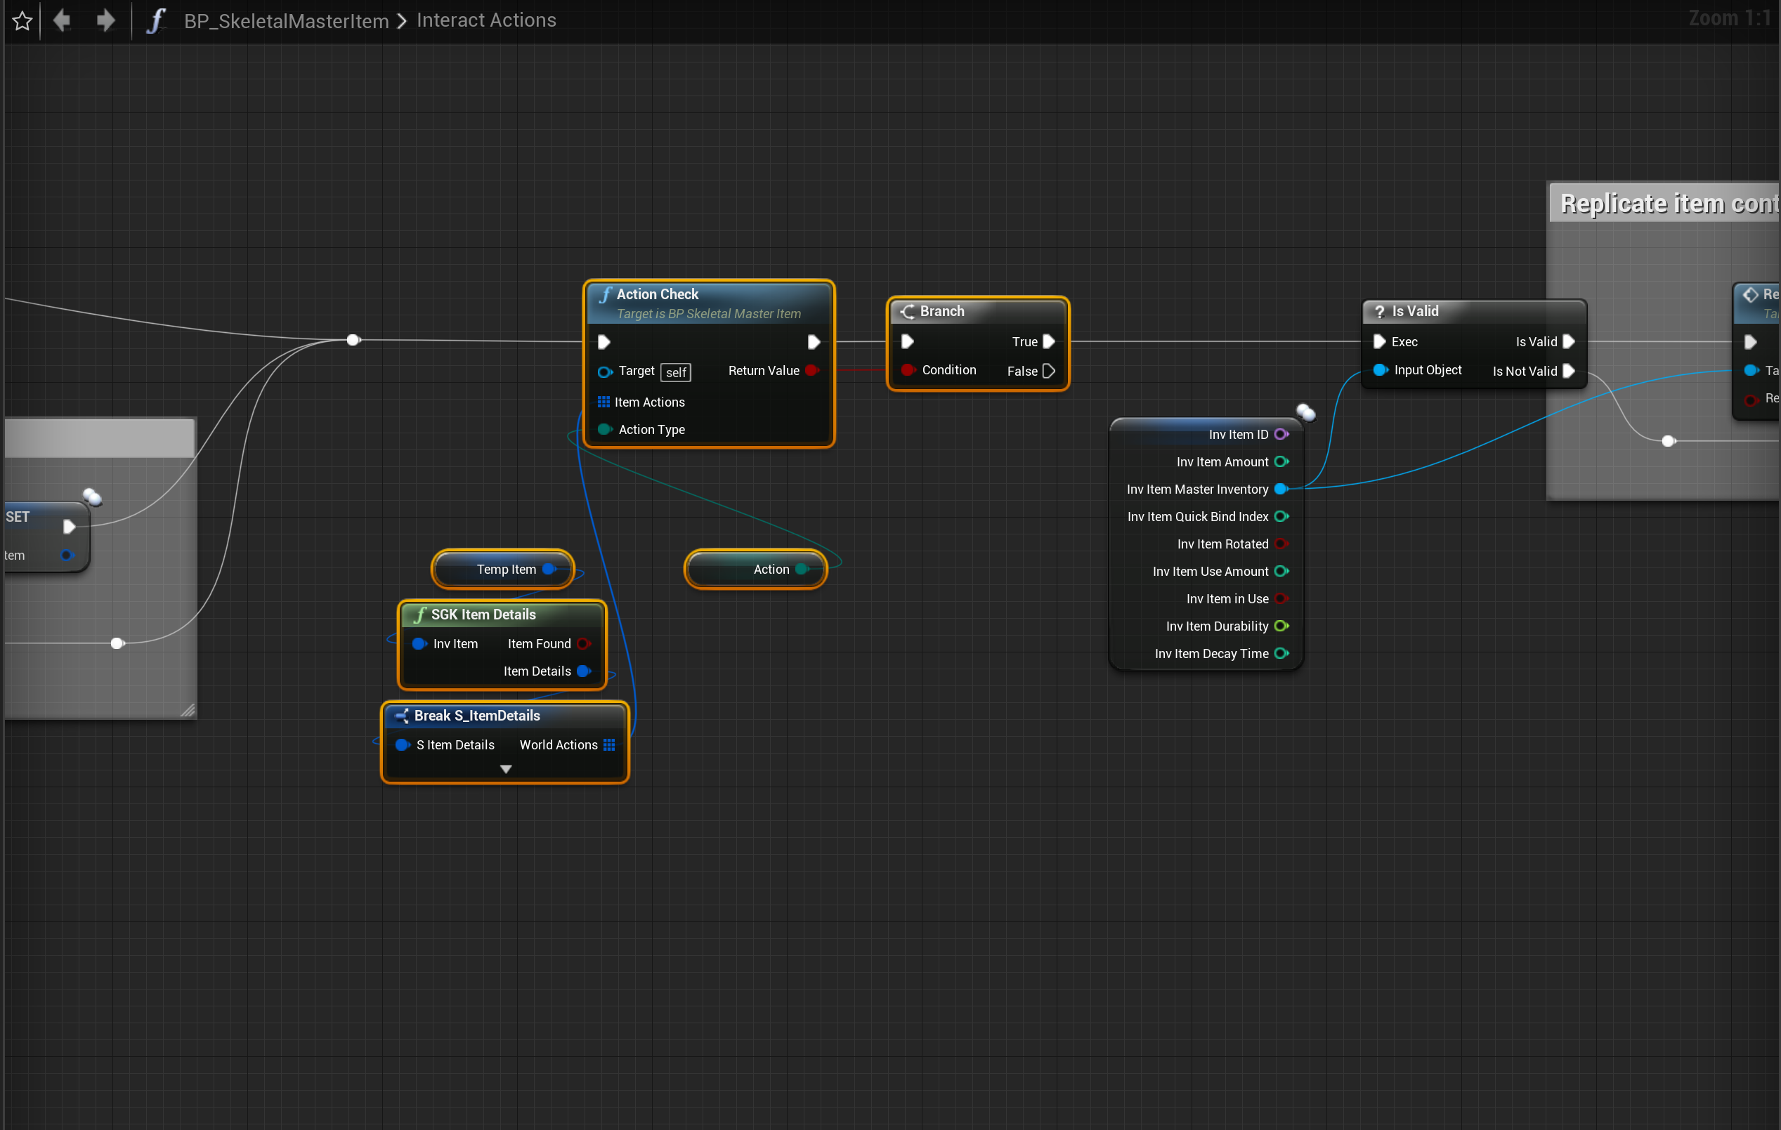The image size is (1781, 1130).
Task: Click the Inv Item ID purple pin
Action: tap(1281, 434)
